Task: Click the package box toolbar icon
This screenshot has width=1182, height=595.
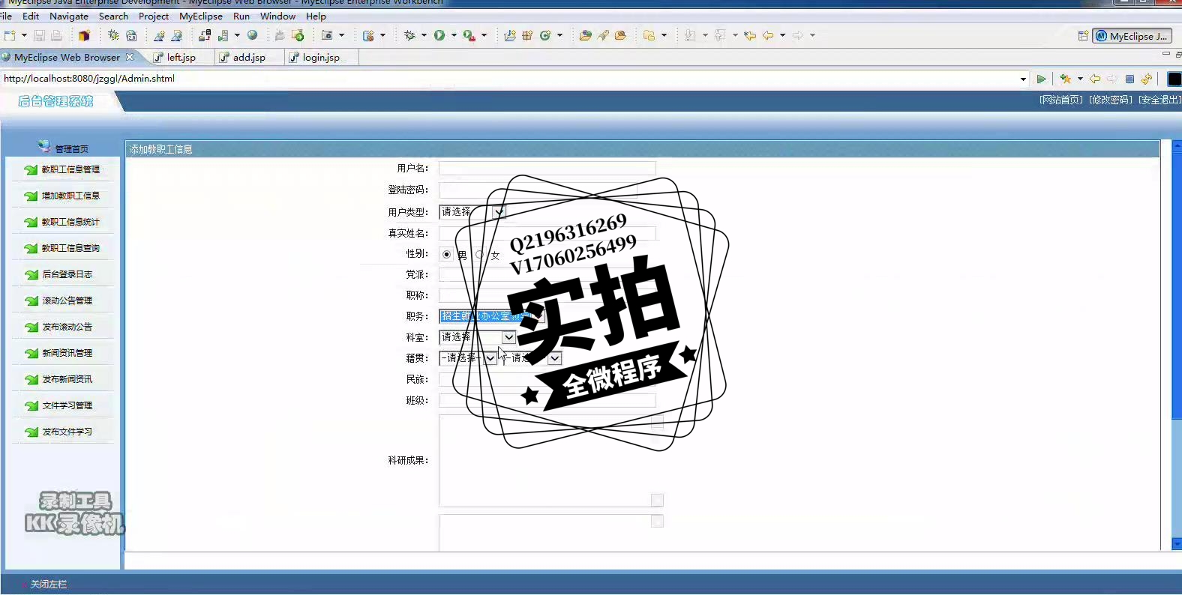Action: pos(84,35)
